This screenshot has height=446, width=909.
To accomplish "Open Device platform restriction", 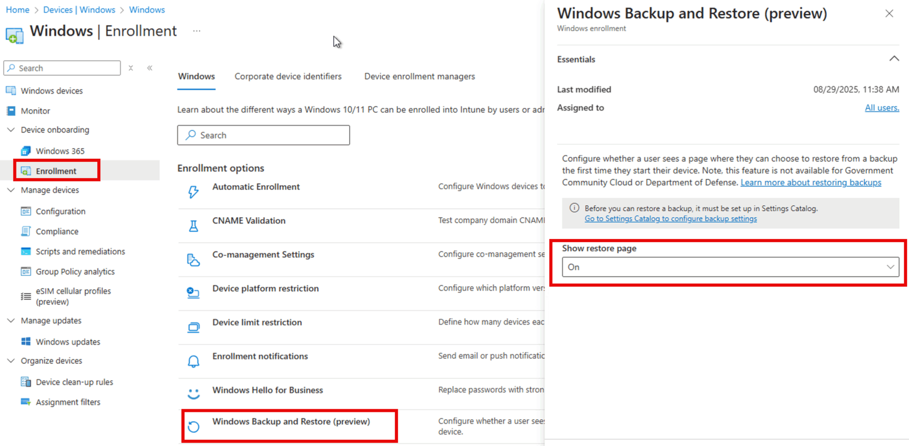I will pyautogui.click(x=265, y=288).
